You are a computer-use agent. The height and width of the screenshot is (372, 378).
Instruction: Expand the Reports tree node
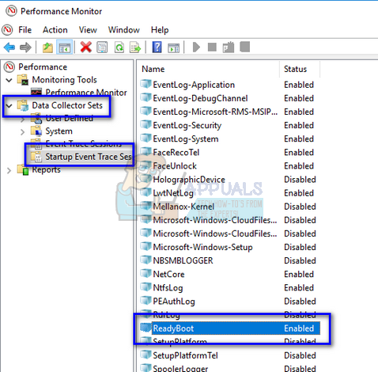tap(9, 170)
